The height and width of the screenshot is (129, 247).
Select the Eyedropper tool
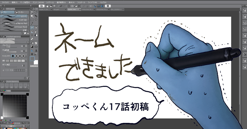click(x=32, y=24)
